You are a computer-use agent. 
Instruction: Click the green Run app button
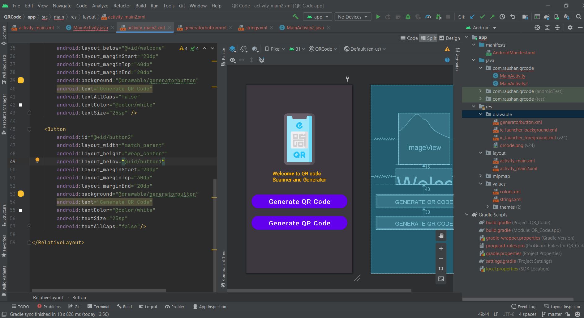[x=378, y=17]
